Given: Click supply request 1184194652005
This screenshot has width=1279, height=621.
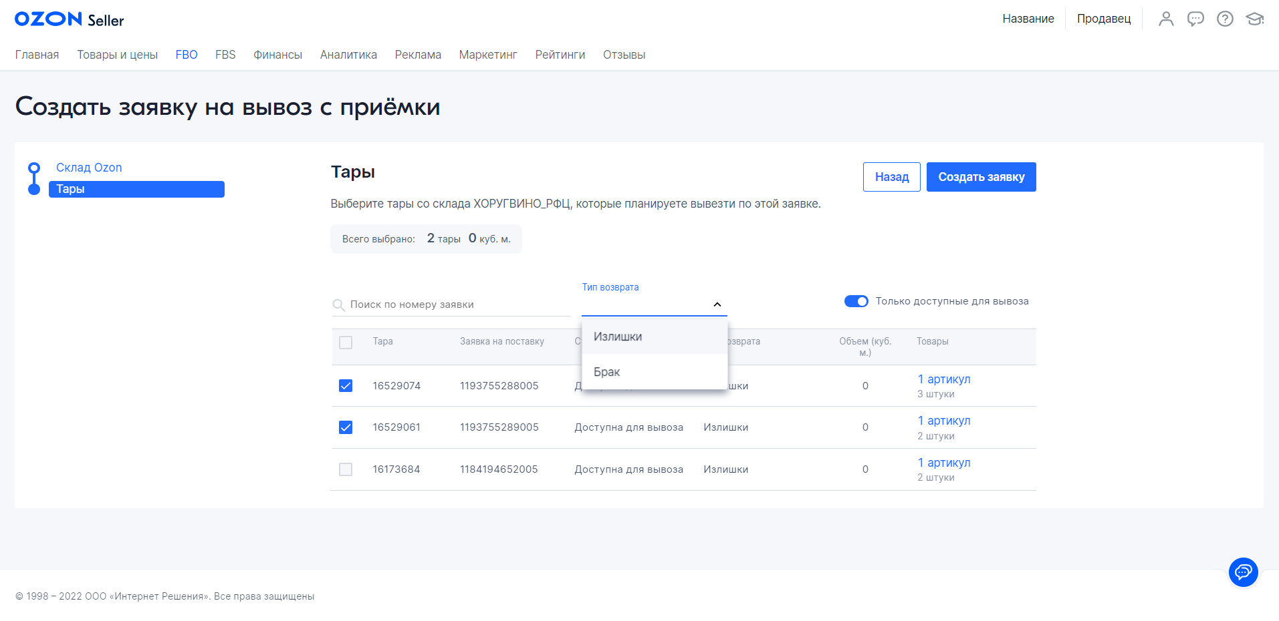Looking at the screenshot, I should point(499,469).
